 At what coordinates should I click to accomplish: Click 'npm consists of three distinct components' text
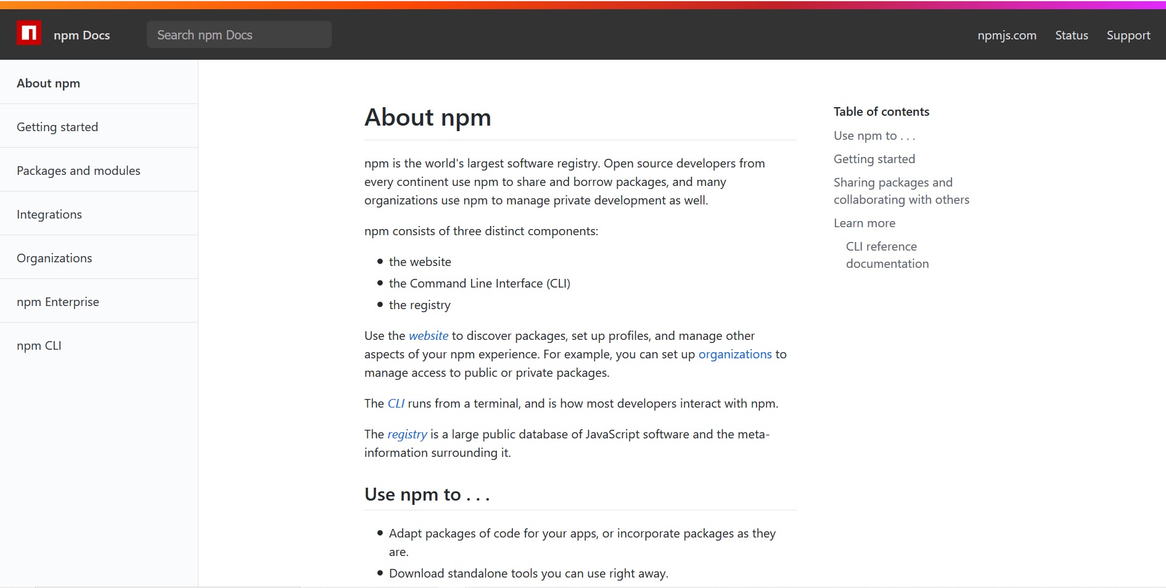click(x=481, y=231)
